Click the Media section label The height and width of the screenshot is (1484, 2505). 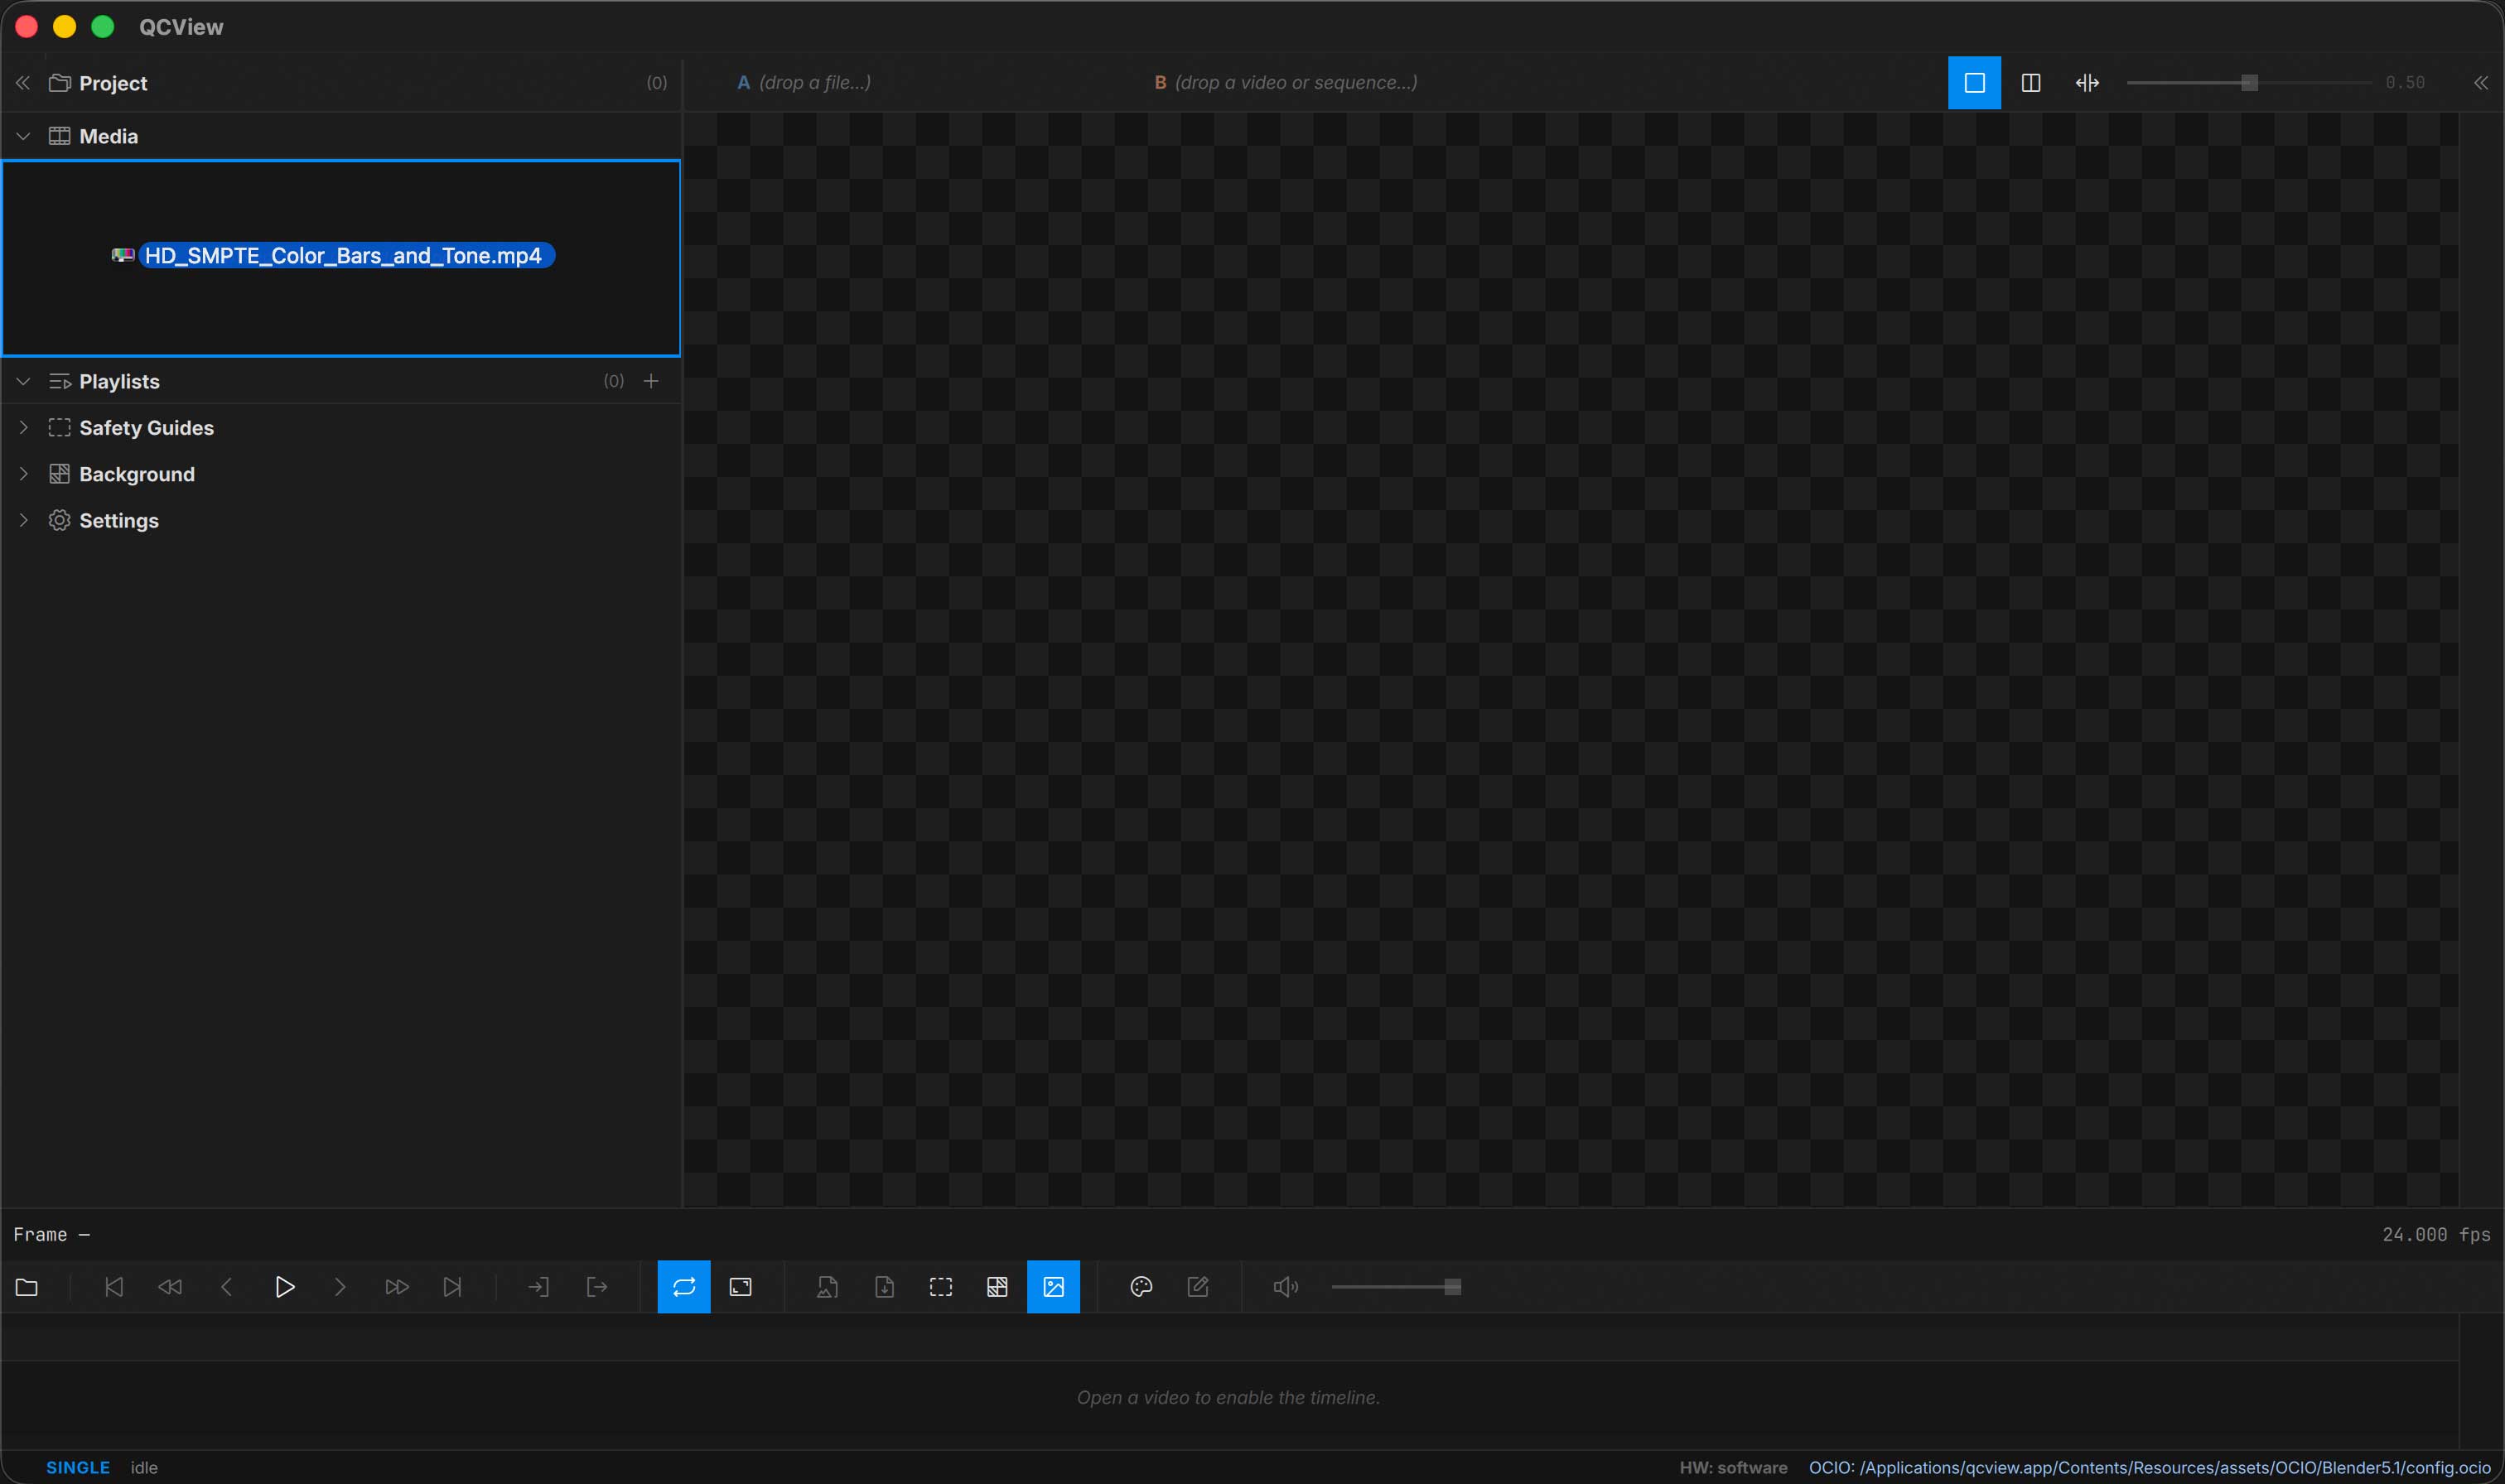point(109,136)
